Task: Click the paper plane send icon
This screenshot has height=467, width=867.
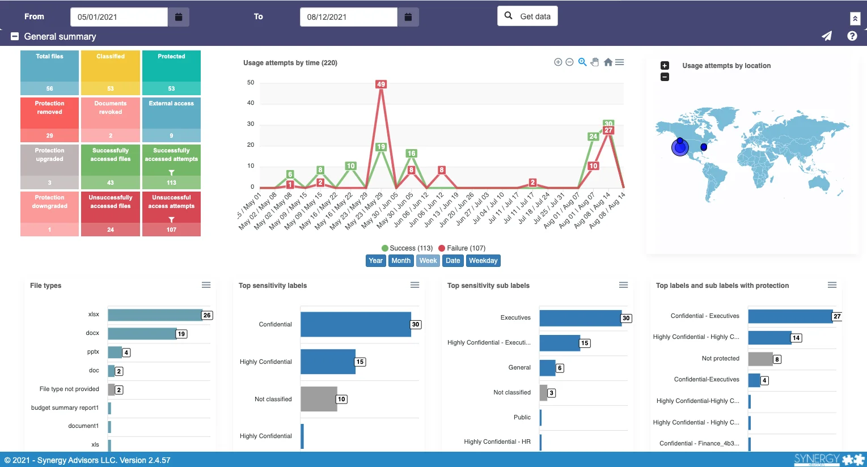Action: 827,36
